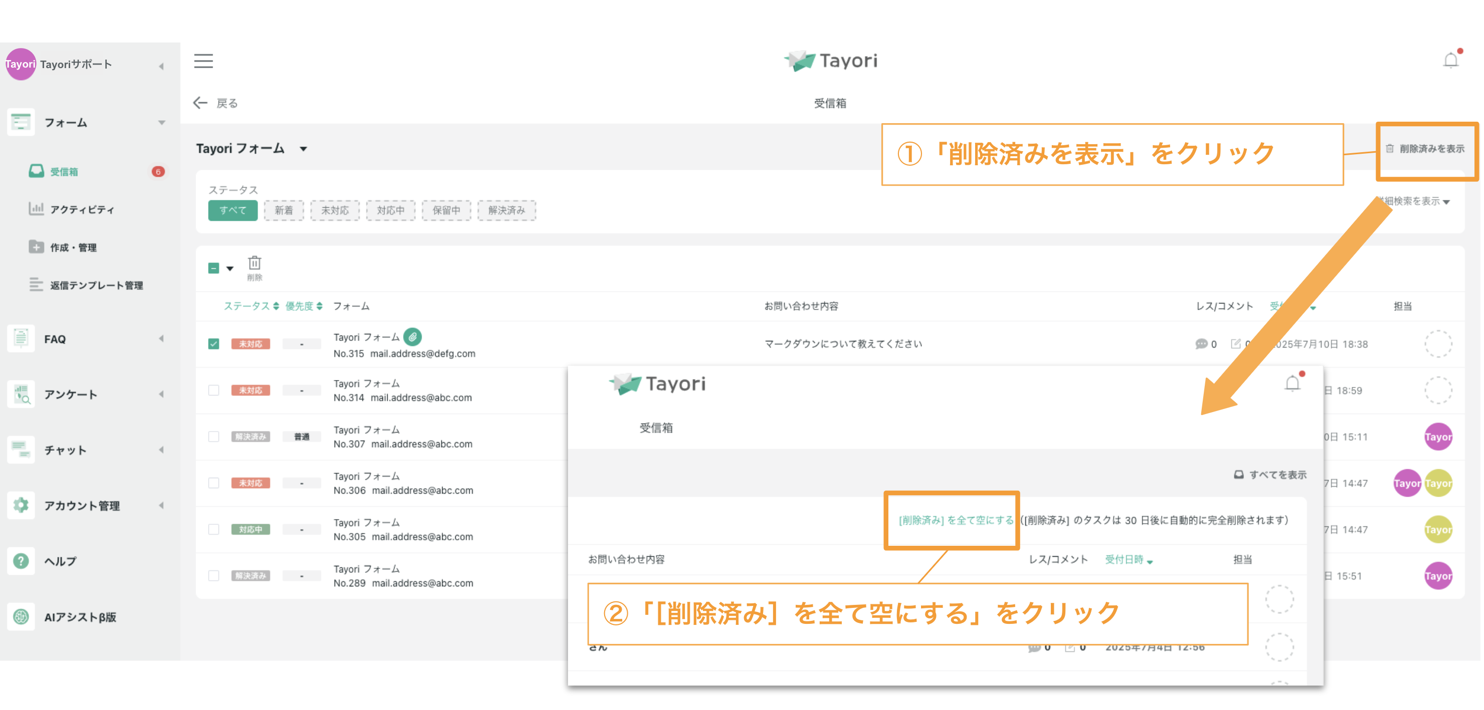Select the 未対応 status filter
This screenshot has width=1484, height=710.
335,210
